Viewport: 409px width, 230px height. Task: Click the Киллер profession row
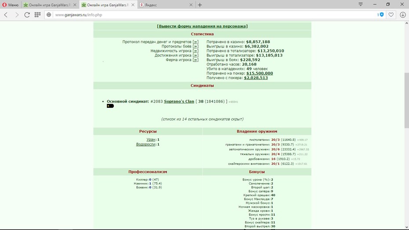147,180
